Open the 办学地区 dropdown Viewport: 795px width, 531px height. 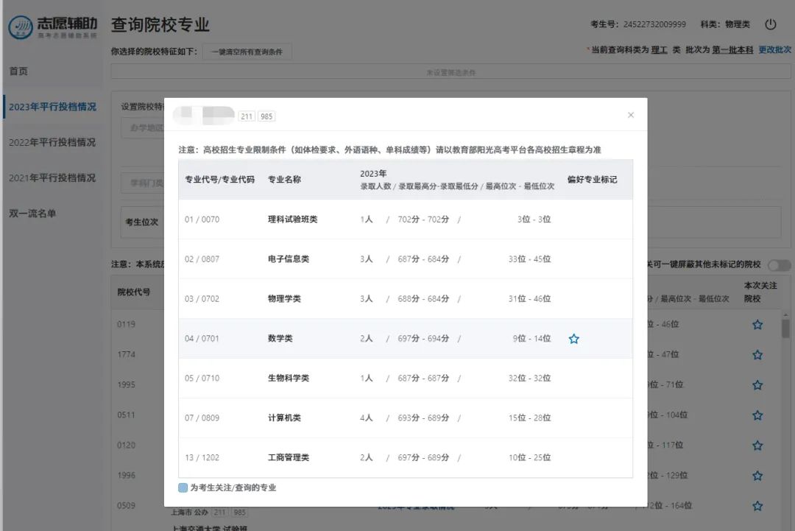pyautogui.click(x=144, y=127)
